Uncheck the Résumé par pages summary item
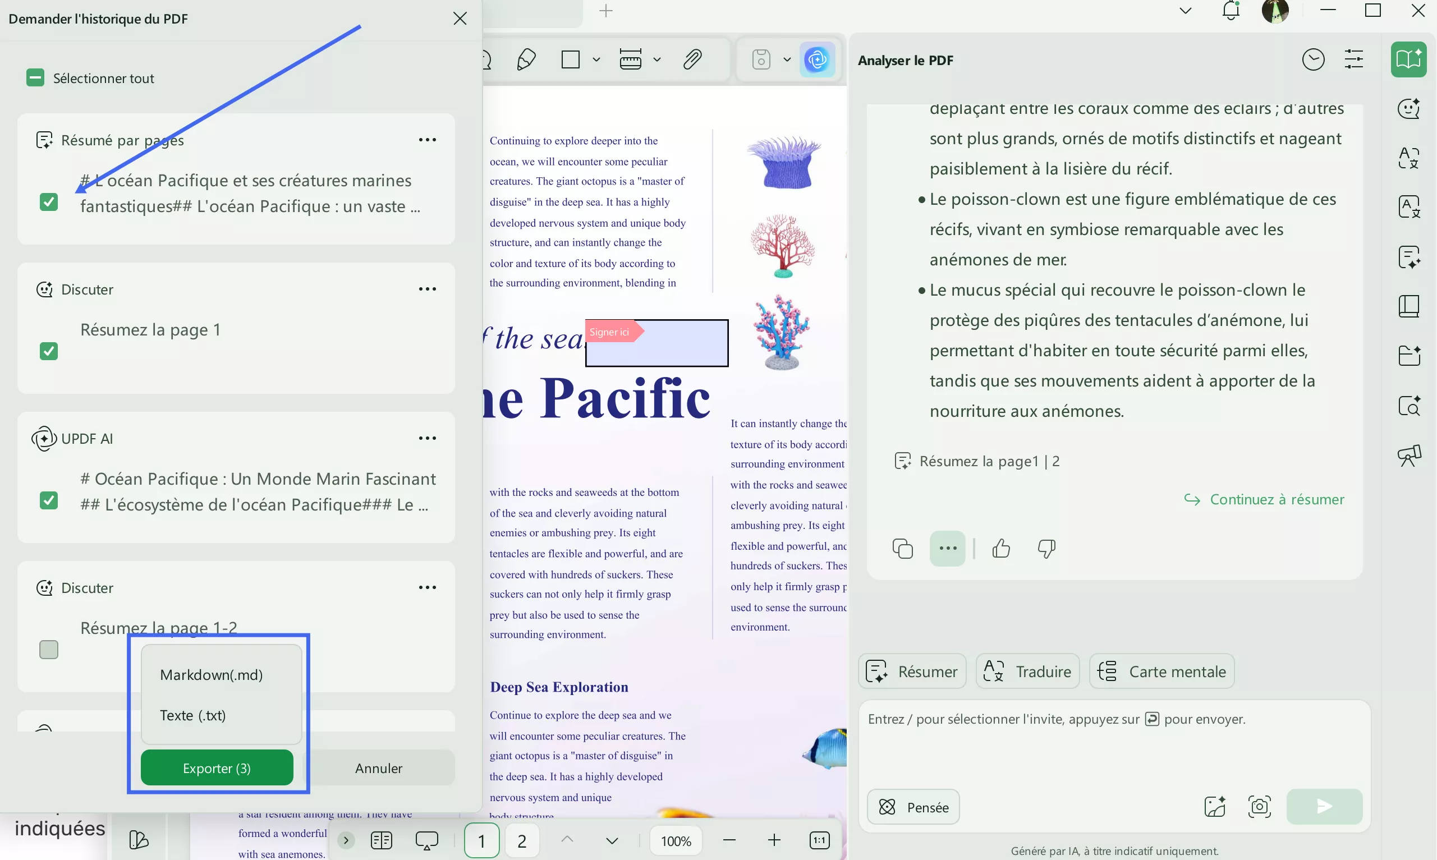This screenshot has width=1437, height=860. coord(49,201)
